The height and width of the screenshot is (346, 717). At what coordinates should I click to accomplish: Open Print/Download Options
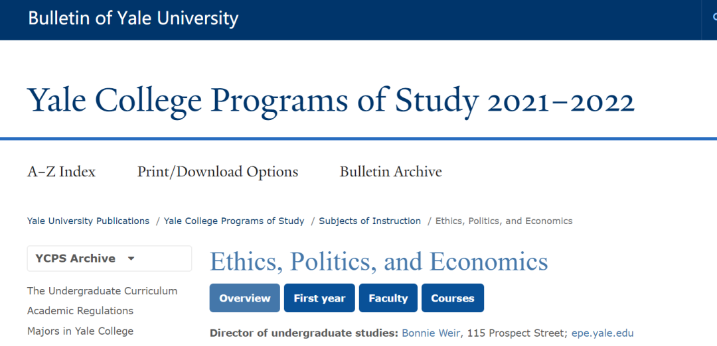click(218, 172)
